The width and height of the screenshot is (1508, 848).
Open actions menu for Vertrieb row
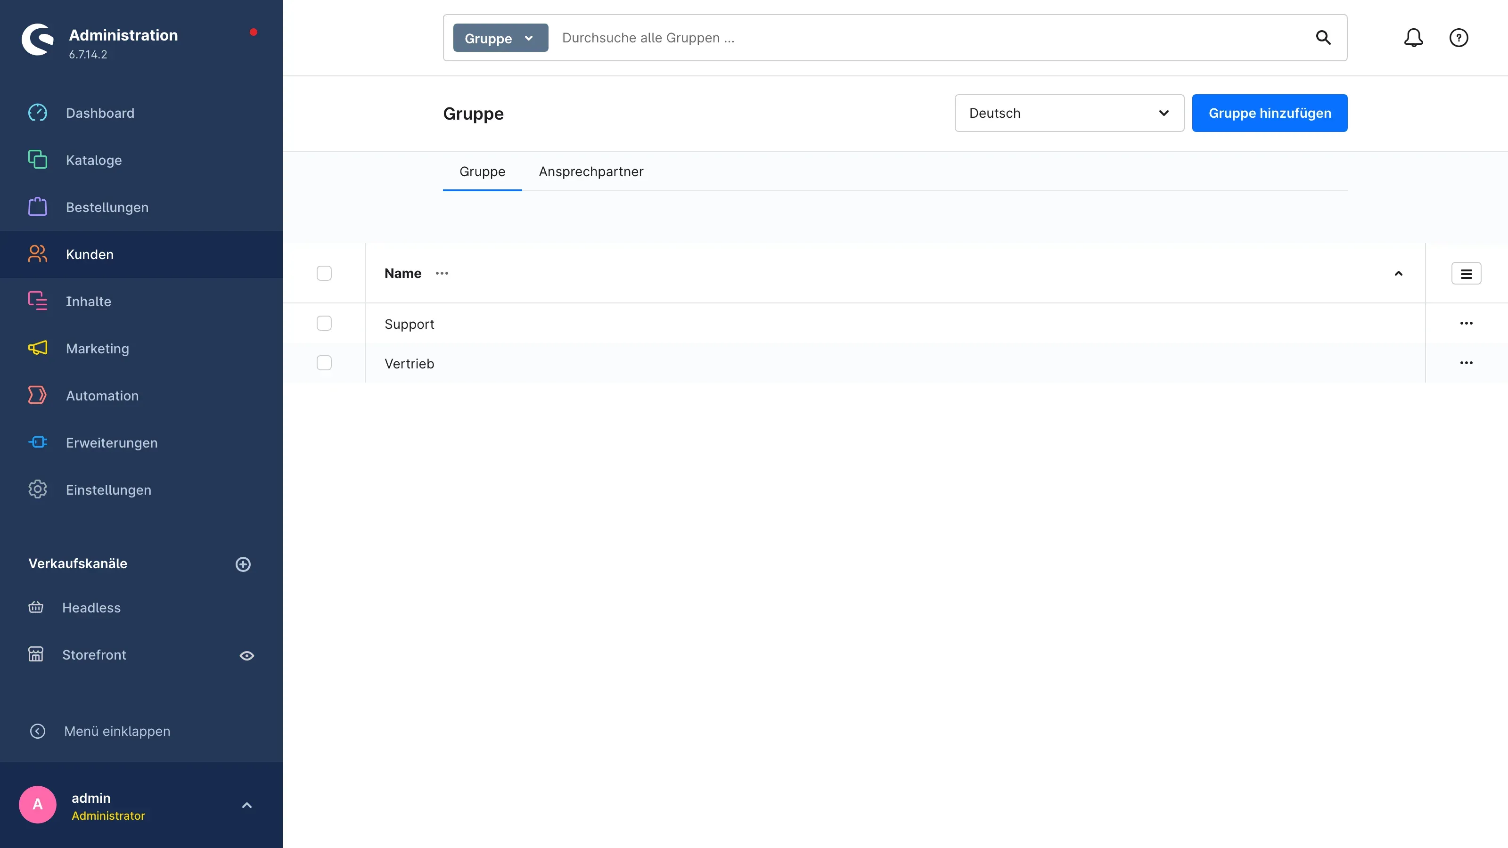1466,363
